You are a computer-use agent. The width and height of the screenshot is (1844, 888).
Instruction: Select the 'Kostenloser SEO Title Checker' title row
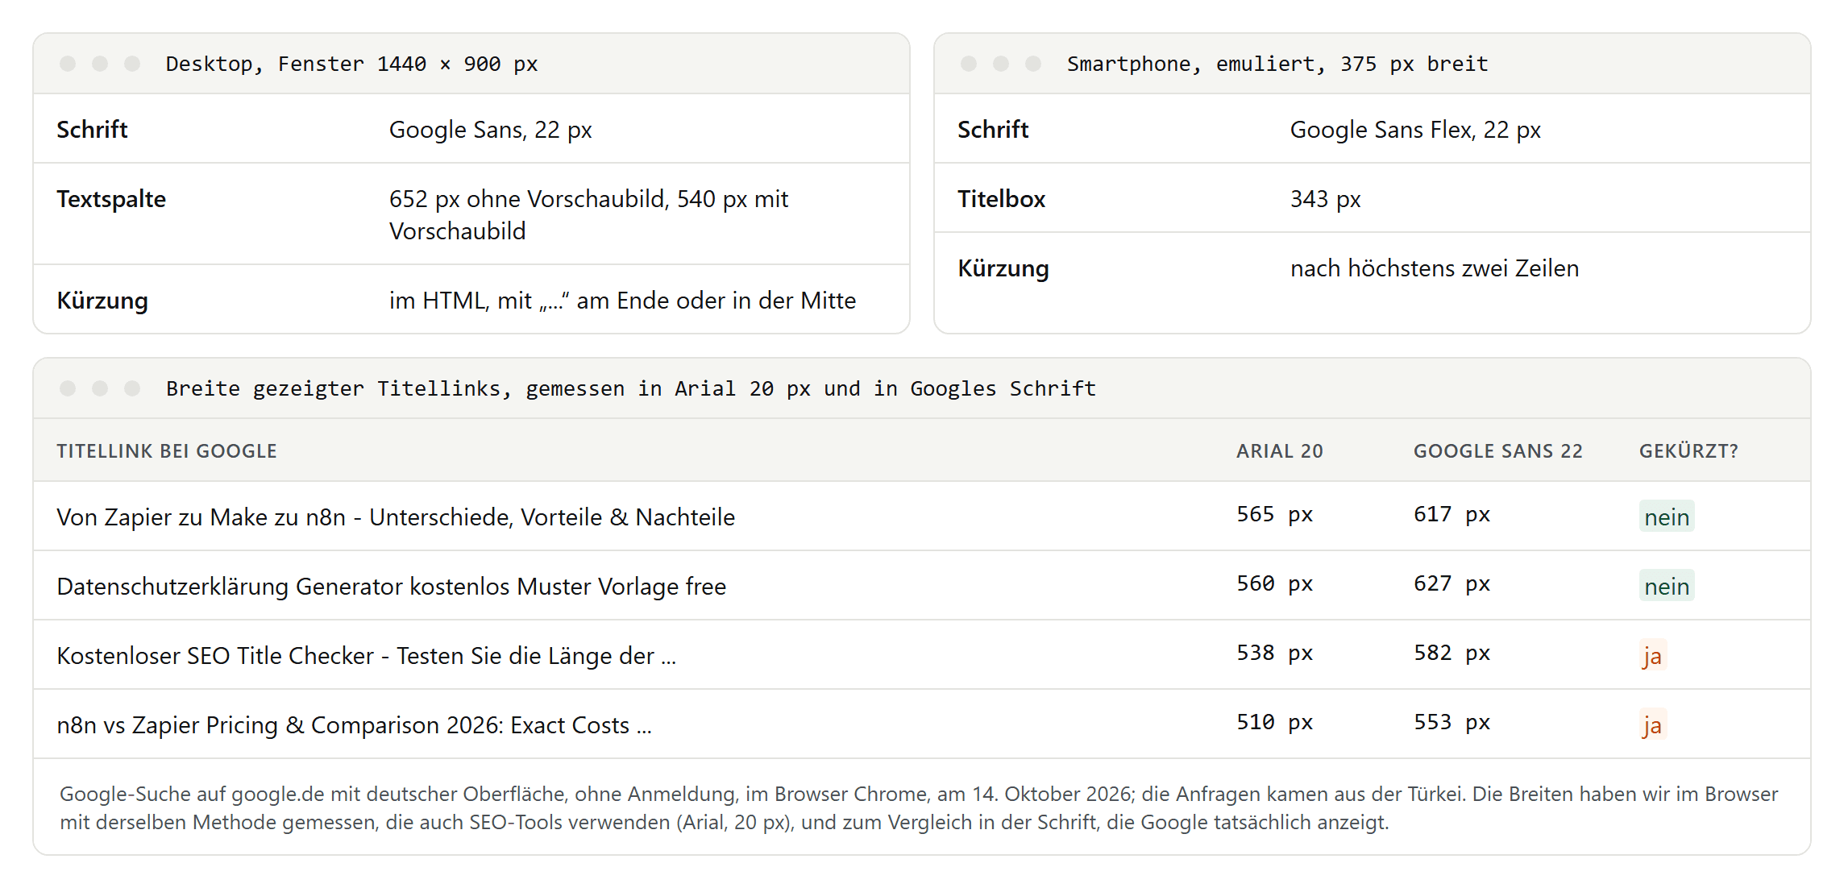[x=922, y=655]
